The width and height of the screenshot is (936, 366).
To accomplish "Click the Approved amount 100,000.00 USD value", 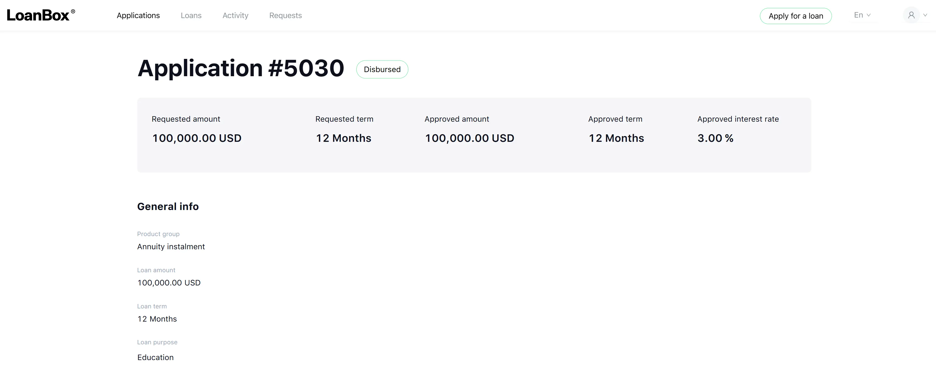I will pos(470,138).
